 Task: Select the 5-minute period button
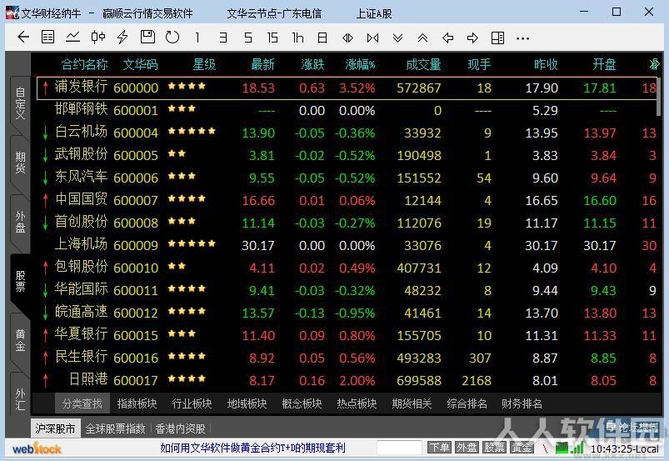(248, 38)
